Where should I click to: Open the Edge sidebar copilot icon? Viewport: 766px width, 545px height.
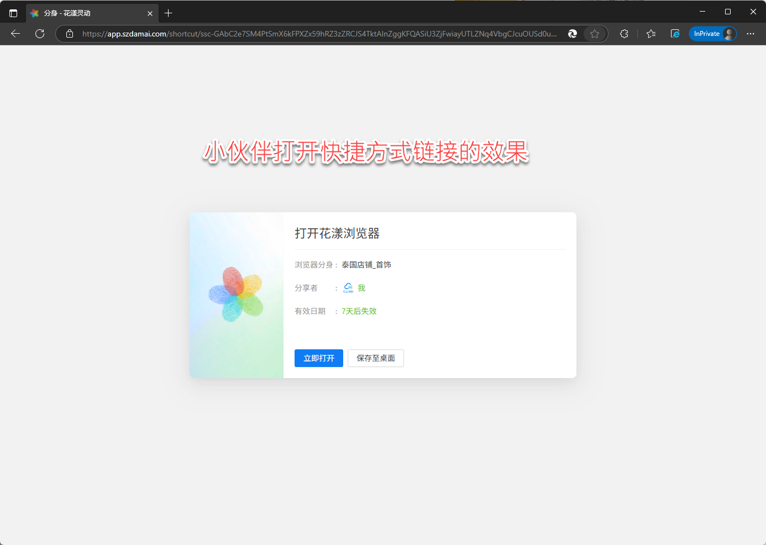[x=675, y=34]
